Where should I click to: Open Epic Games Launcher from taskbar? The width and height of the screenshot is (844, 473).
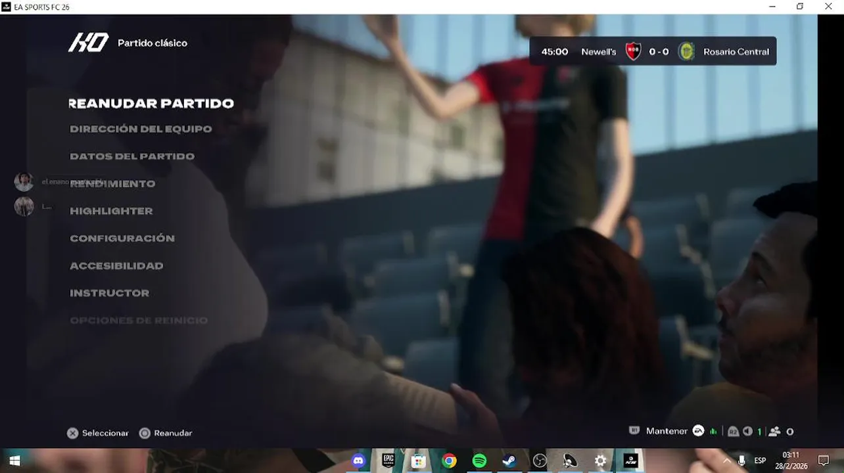[388, 461]
